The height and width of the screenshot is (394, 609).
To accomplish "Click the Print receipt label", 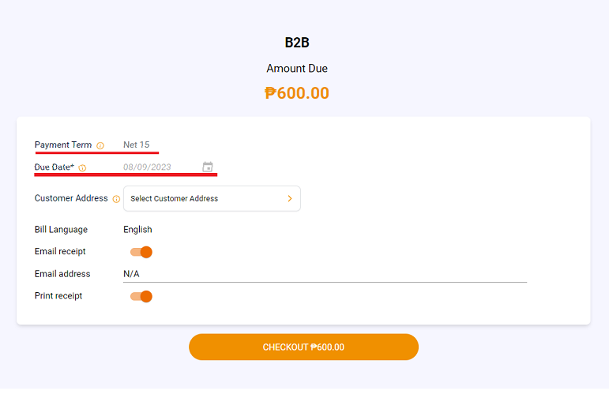I will pos(58,296).
